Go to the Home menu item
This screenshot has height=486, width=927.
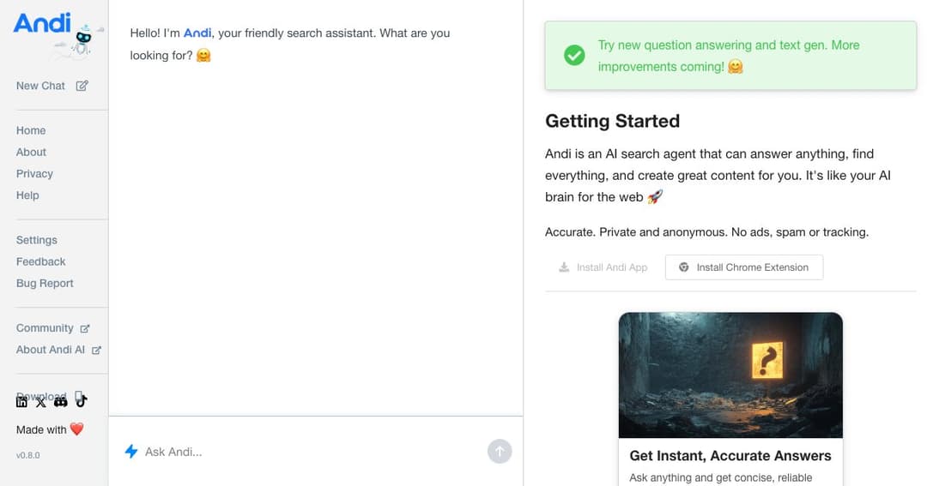tap(31, 130)
